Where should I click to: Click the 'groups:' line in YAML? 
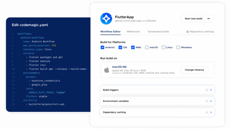coord(31,77)
